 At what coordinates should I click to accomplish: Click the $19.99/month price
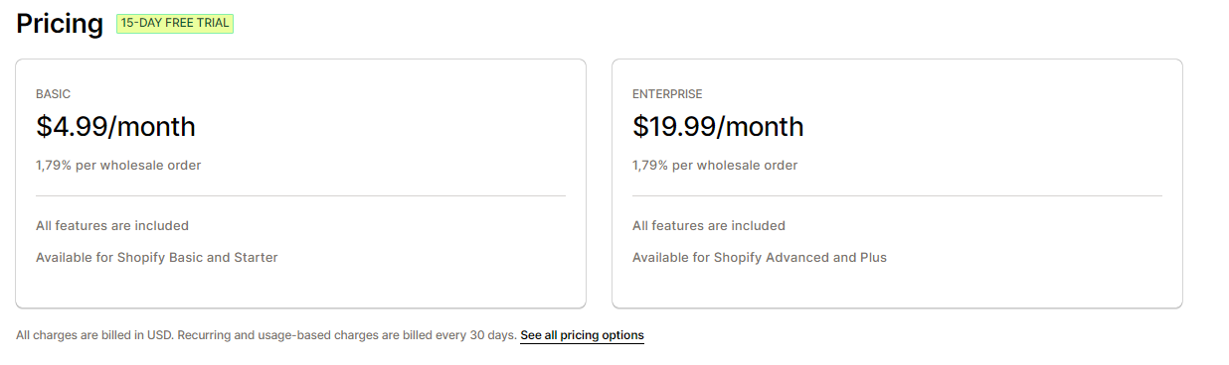pyautogui.click(x=718, y=127)
